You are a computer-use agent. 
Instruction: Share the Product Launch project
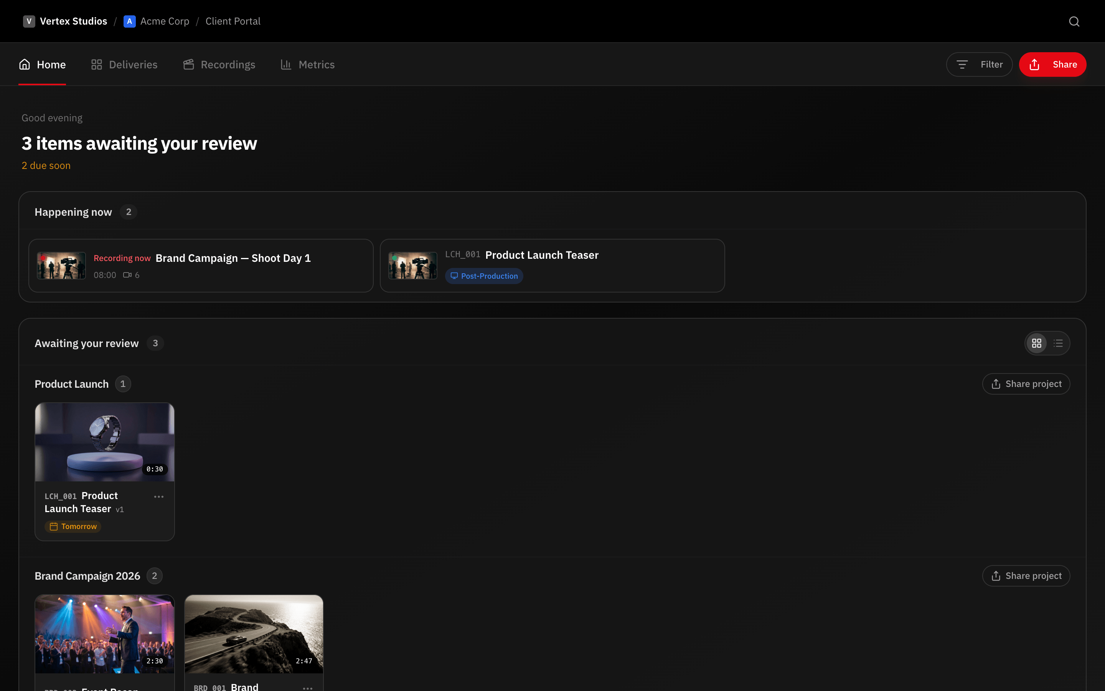tap(1026, 384)
